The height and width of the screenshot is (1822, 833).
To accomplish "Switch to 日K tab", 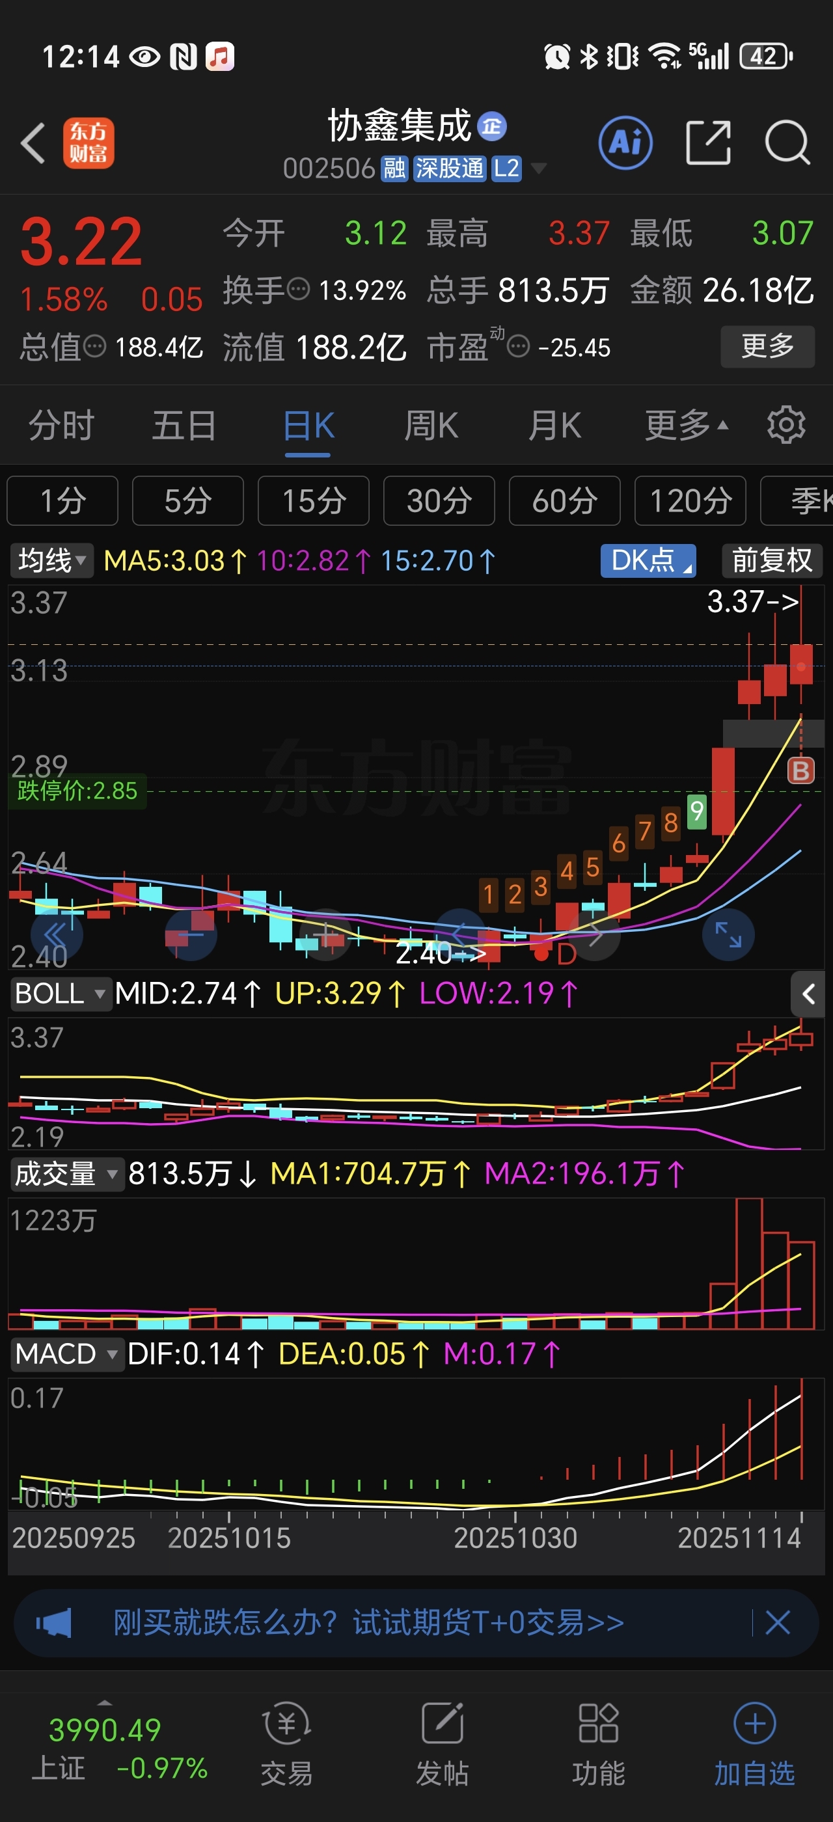I will pos(308,425).
